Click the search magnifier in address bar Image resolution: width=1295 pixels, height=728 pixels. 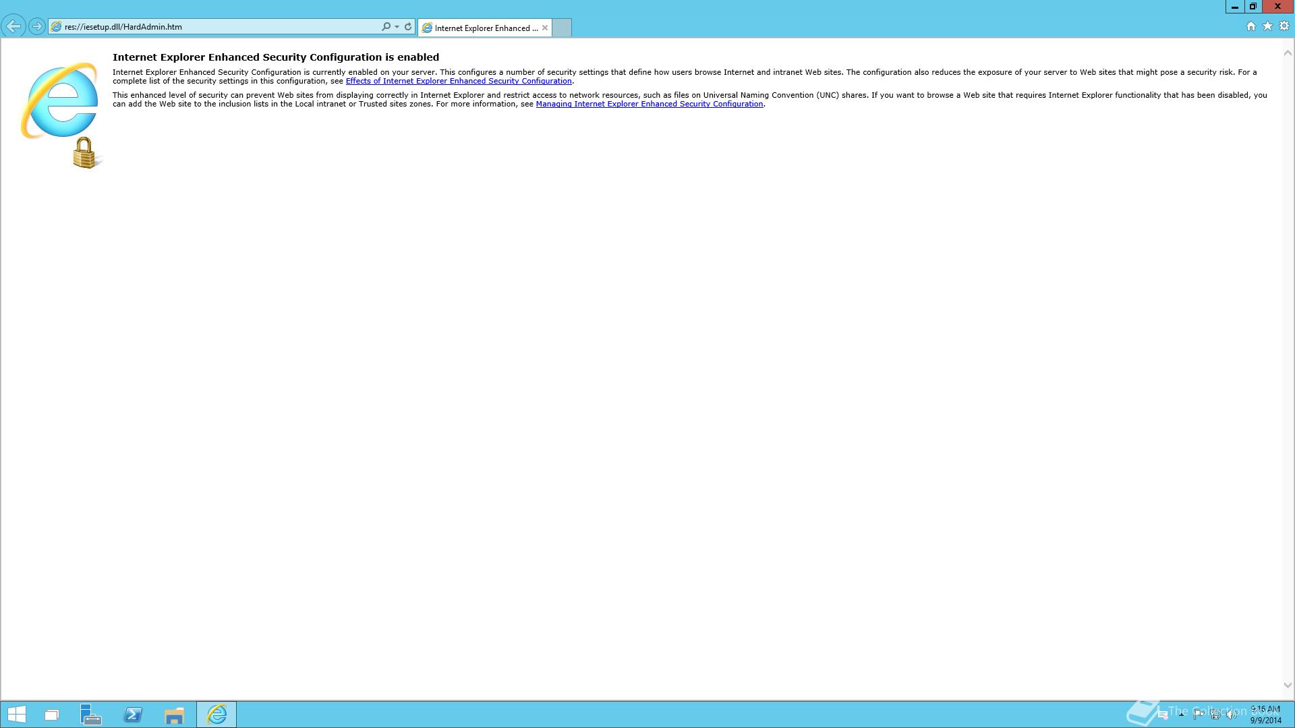pyautogui.click(x=386, y=27)
